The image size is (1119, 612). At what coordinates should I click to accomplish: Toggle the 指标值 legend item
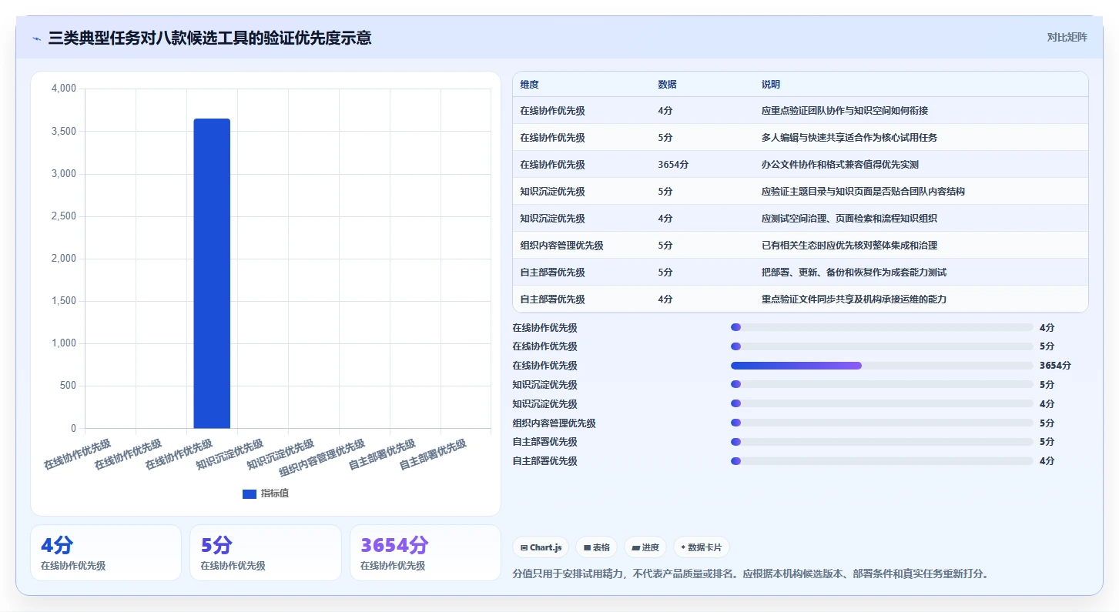click(x=266, y=493)
